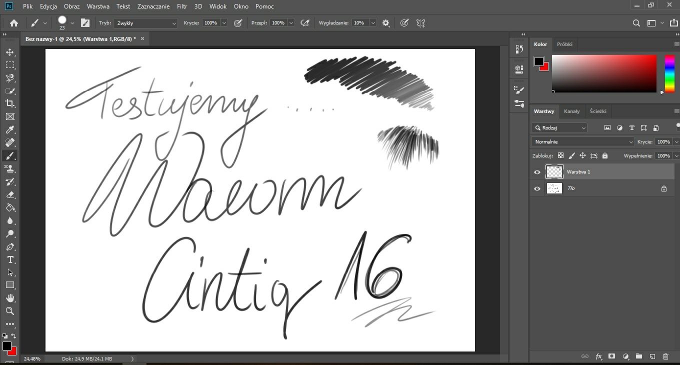Open the Normalnie blend mode dropdown
This screenshot has height=365, width=680.
582,142
